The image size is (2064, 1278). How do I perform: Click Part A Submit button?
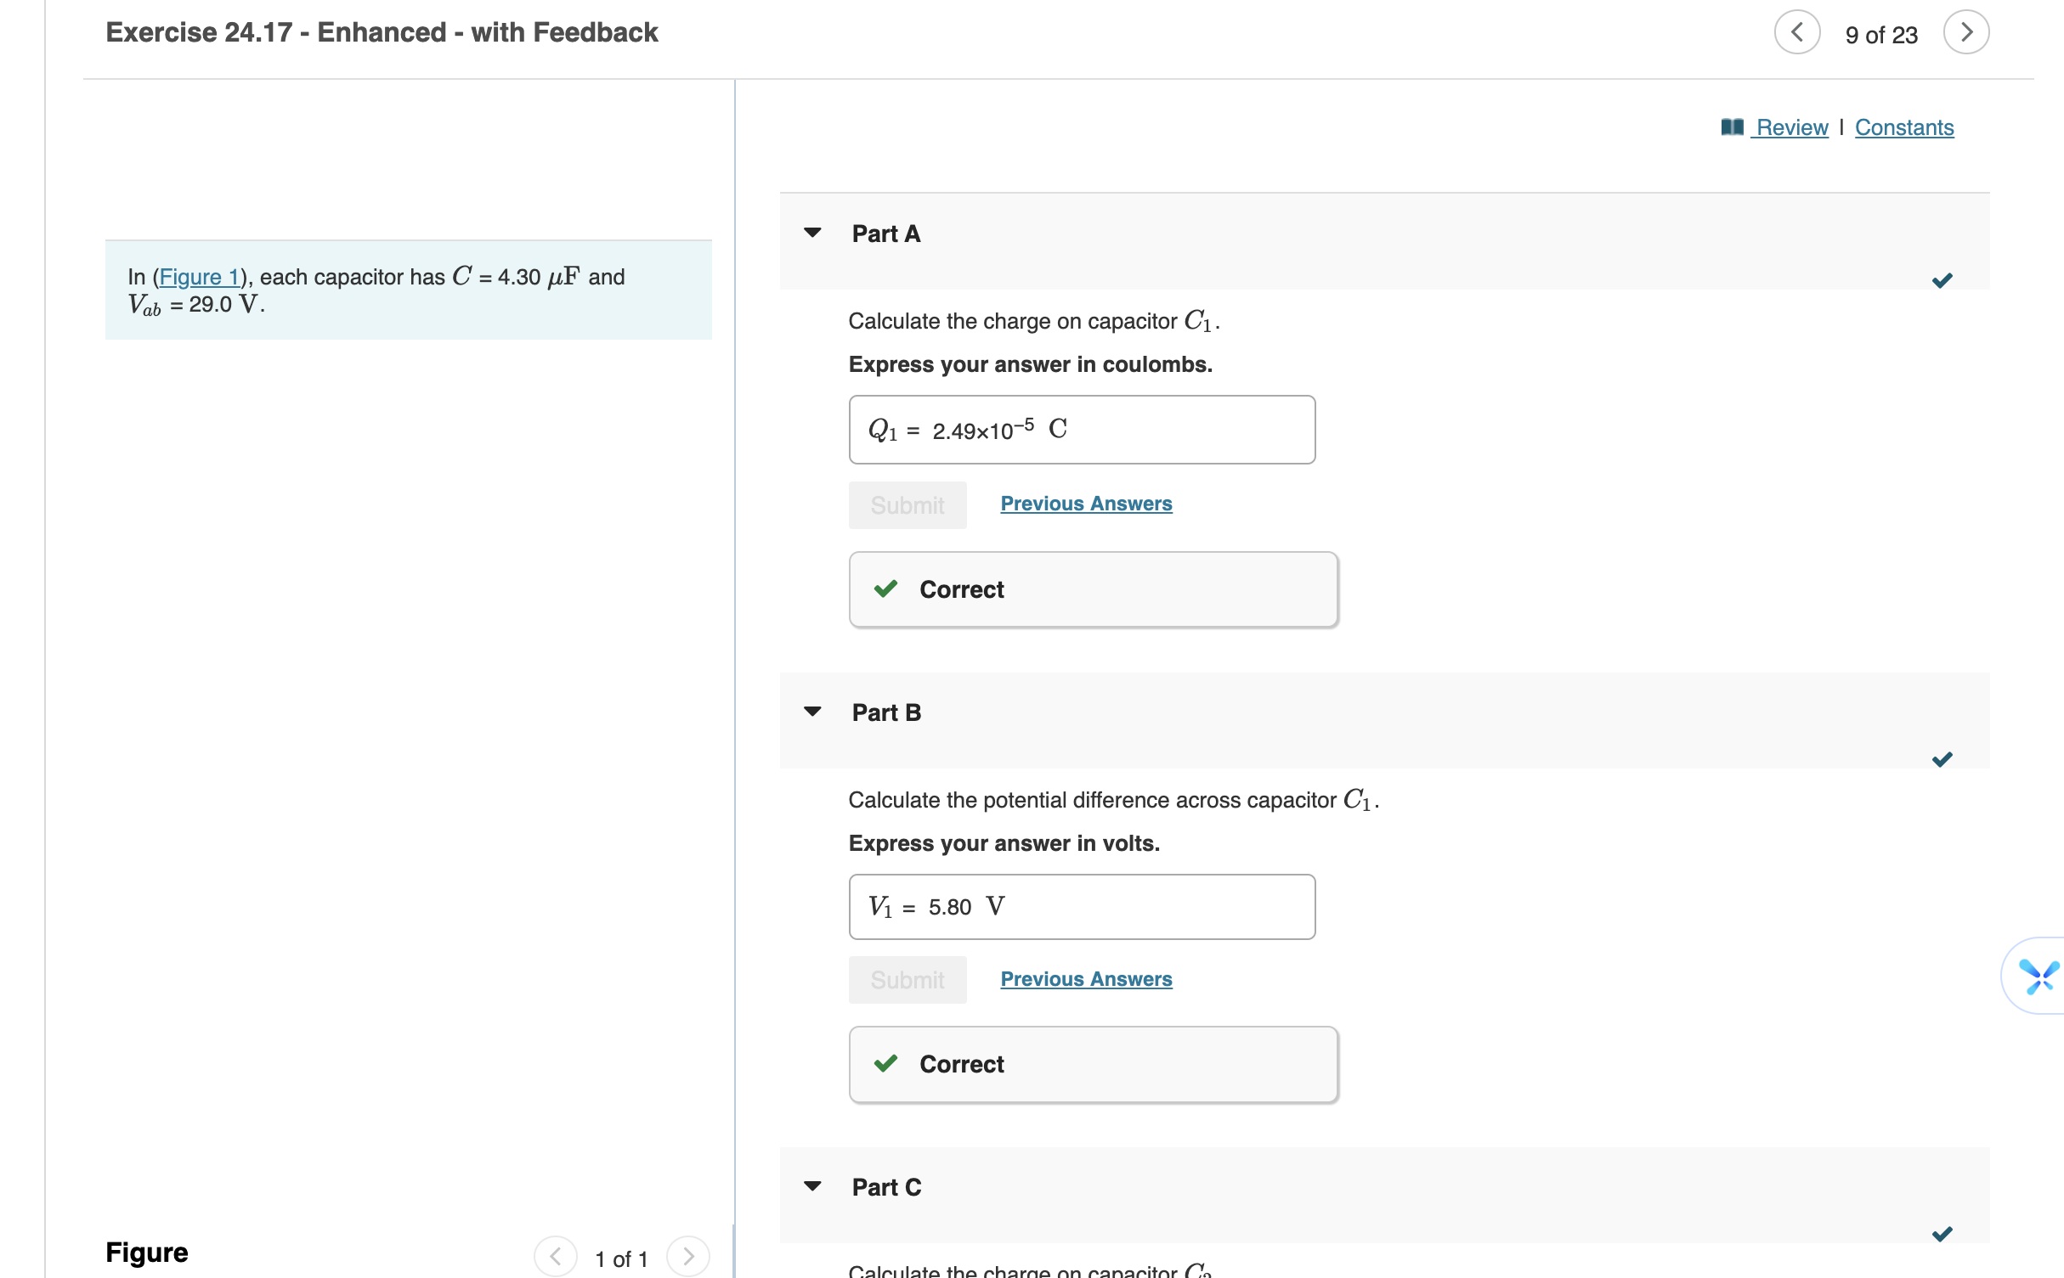pyautogui.click(x=908, y=505)
